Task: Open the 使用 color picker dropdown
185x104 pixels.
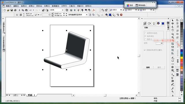Action: 162,43
